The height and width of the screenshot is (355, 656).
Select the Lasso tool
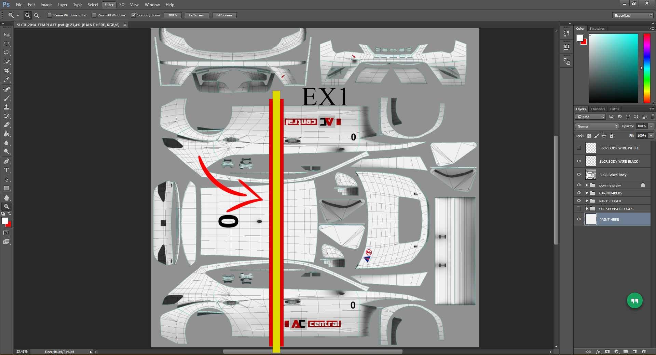pos(6,53)
